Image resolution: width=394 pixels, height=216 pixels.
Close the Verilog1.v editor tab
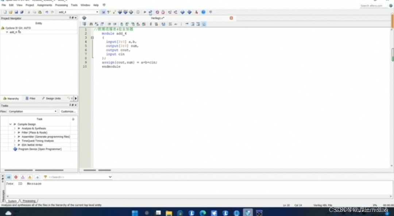coord(231,18)
